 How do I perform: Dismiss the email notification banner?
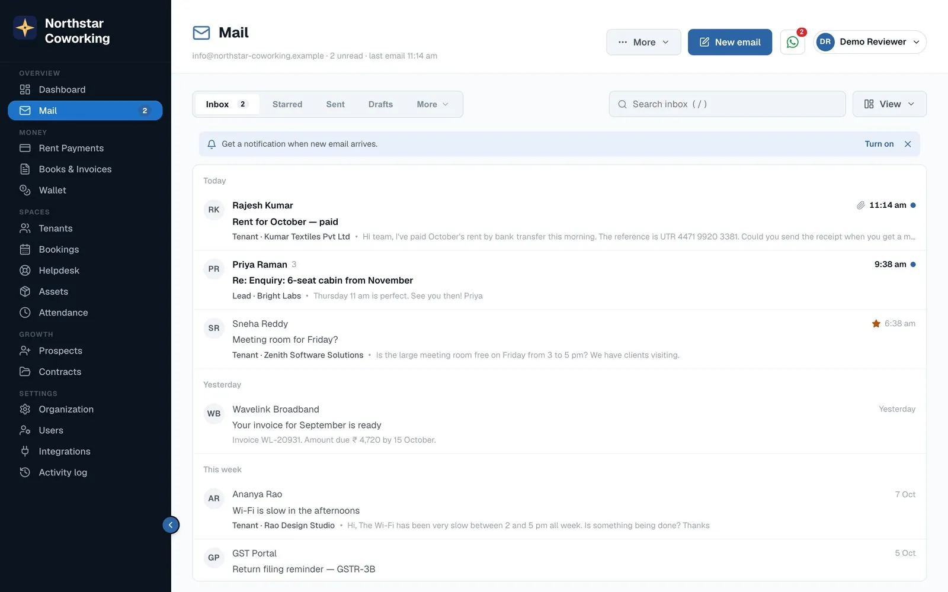[908, 144]
